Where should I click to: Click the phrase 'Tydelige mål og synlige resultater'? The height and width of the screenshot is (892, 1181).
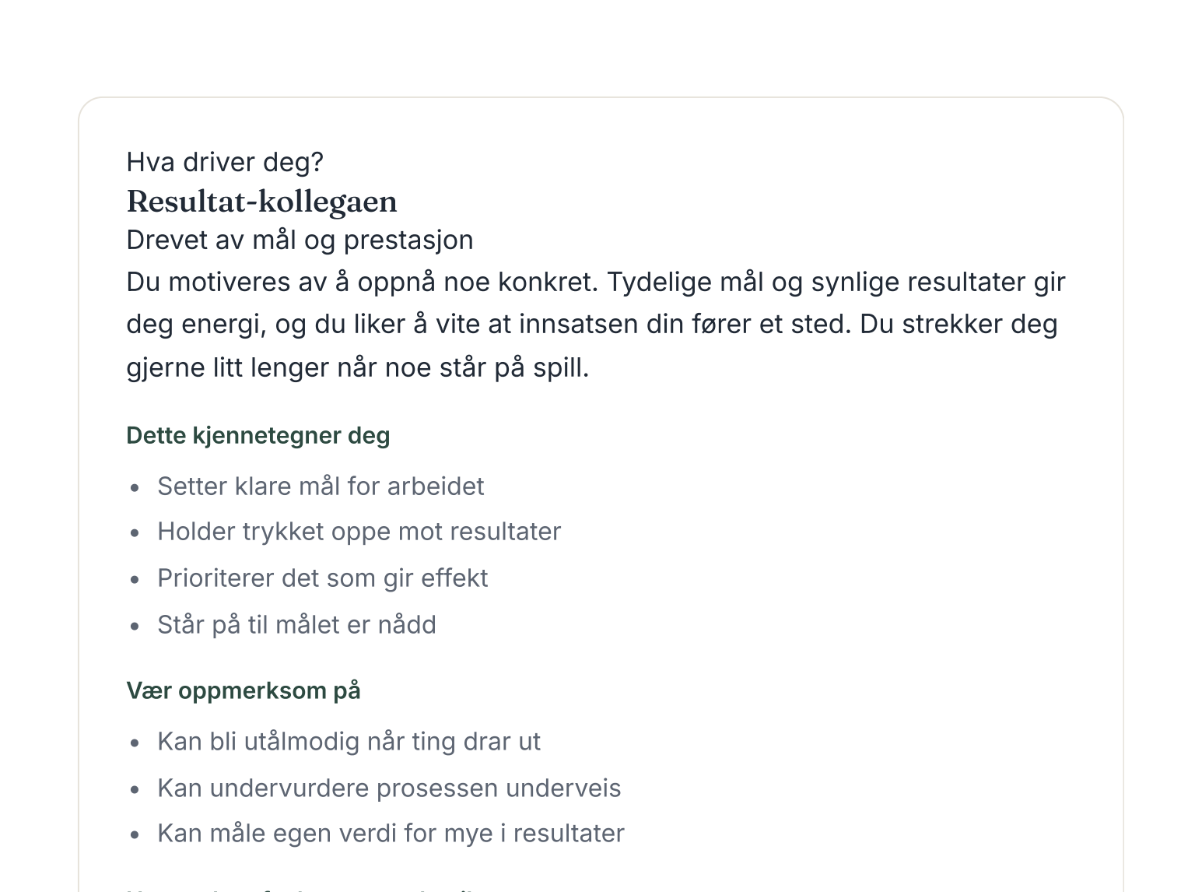click(818, 282)
